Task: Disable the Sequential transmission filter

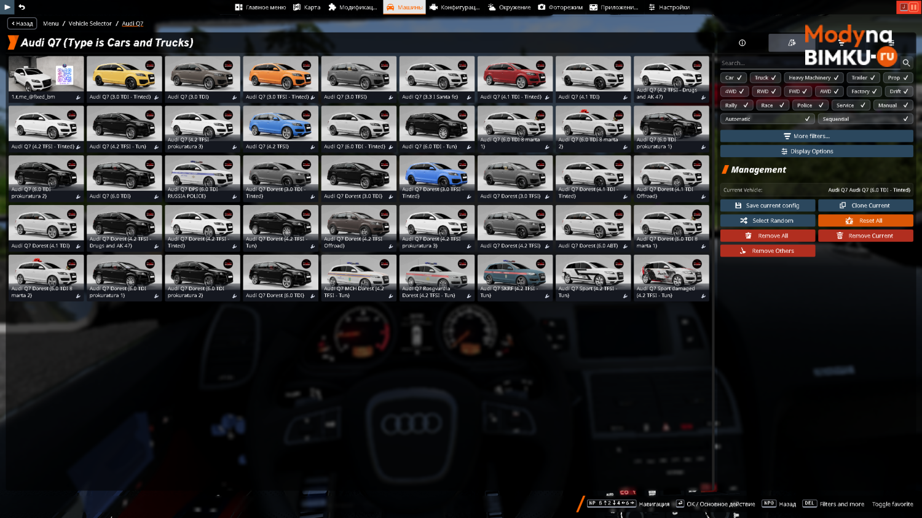Action: coord(865,119)
